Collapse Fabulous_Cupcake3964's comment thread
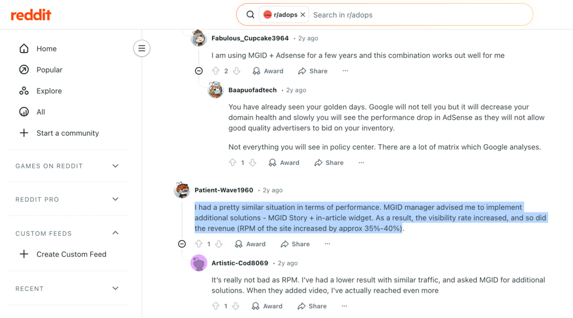 pos(199,70)
